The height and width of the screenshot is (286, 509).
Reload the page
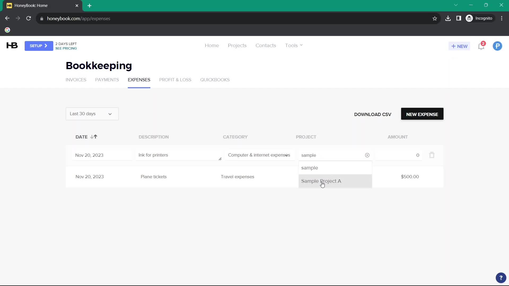coord(29,18)
